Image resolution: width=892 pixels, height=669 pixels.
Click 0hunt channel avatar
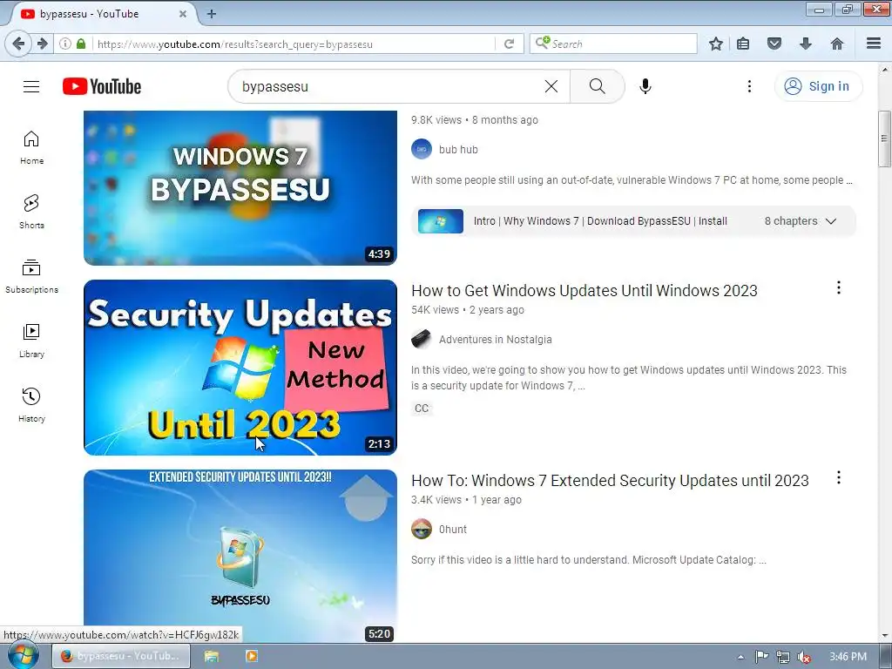click(422, 530)
